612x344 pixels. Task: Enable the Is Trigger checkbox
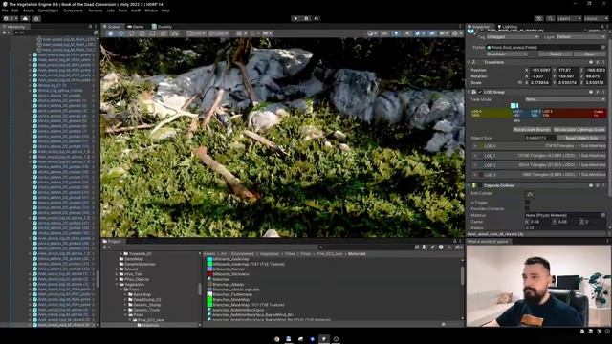(527, 203)
